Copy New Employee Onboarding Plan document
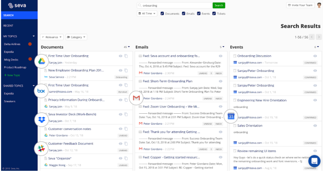Viewport: 323px width, 176px height. tap(126, 70)
